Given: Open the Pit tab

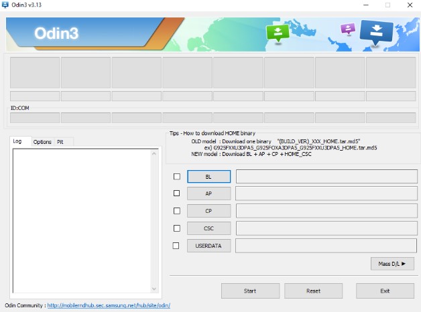Looking at the screenshot, I should point(60,142).
